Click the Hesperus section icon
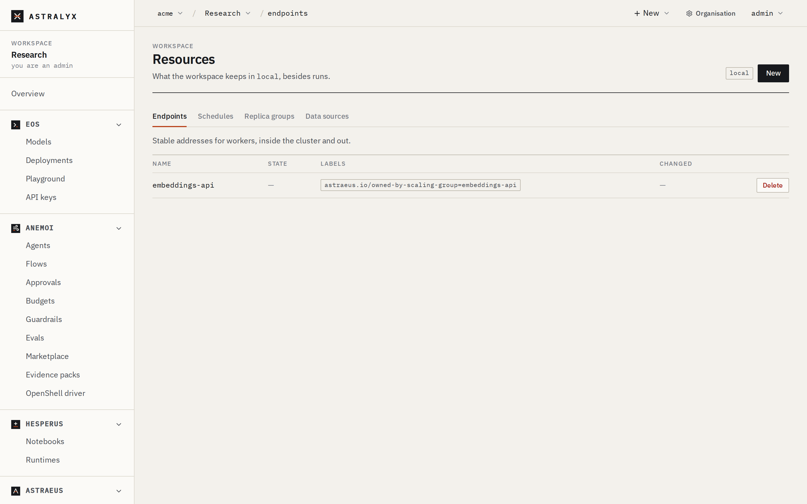Screen dimensions: 807x504 click(16, 424)
